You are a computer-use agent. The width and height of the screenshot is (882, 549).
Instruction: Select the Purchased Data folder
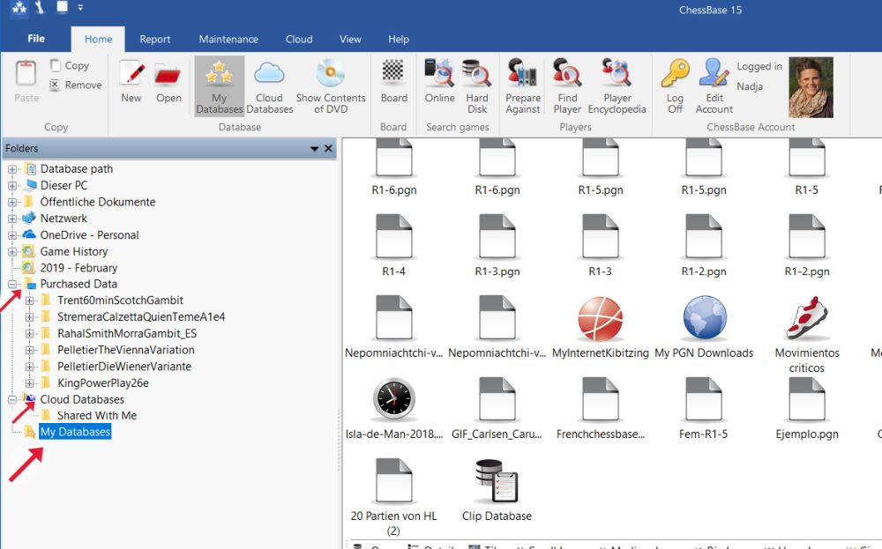78,284
